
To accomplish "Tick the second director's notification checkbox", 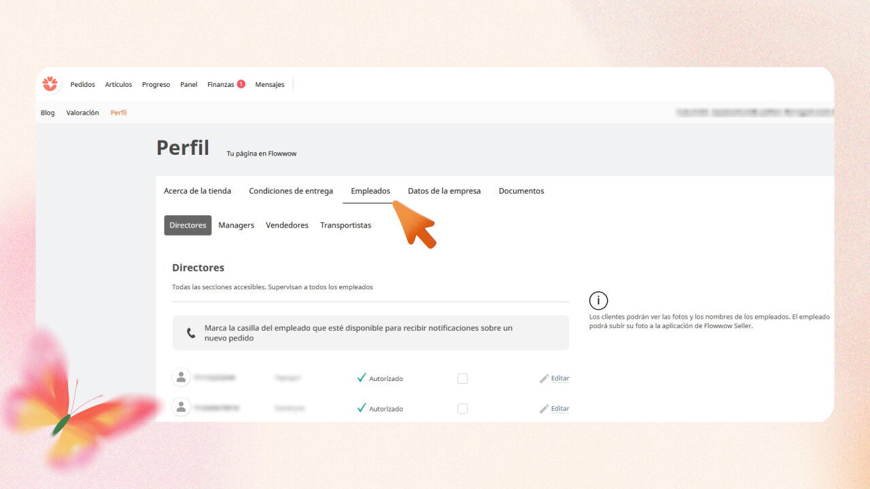I will point(463,409).
